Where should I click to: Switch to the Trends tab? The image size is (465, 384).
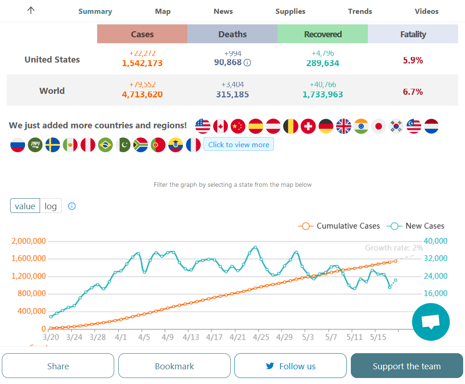click(360, 11)
